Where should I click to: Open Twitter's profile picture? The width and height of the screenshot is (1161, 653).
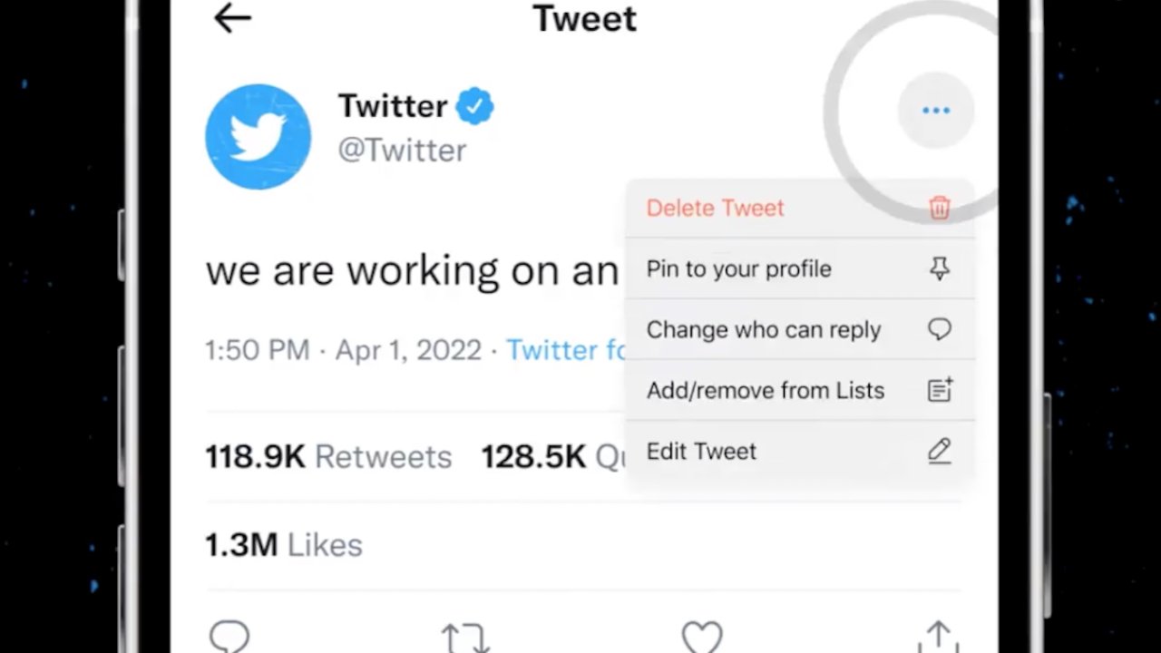pos(258,135)
